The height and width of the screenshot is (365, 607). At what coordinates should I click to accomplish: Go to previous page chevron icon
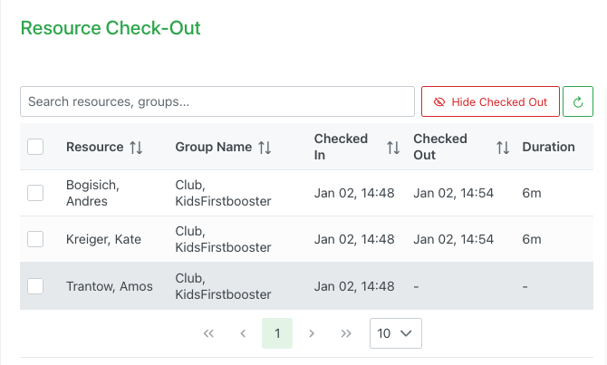tap(243, 333)
